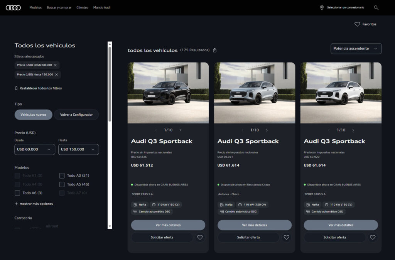Open the Desde USD 60.000 dropdown

pyautogui.click(x=34, y=149)
